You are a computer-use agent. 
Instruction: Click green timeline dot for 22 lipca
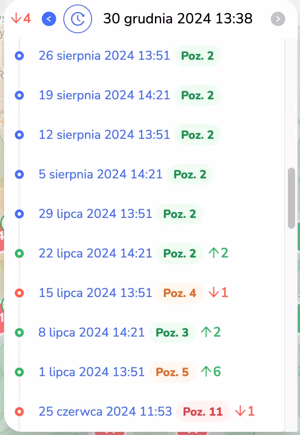tap(19, 253)
